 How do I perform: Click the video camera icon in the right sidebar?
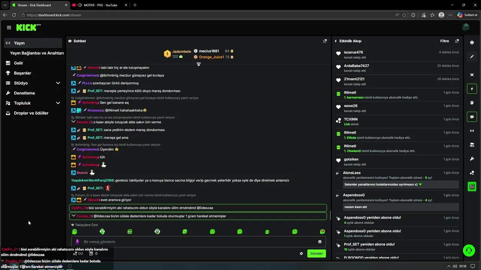[x=472, y=145]
